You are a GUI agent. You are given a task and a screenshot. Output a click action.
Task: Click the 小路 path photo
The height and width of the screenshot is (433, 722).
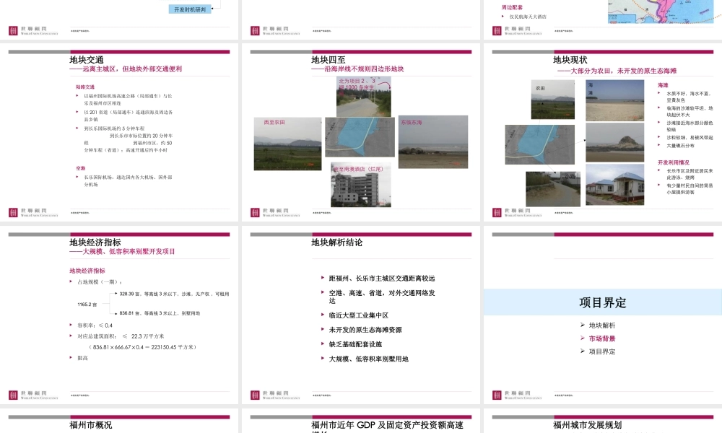[553, 189]
